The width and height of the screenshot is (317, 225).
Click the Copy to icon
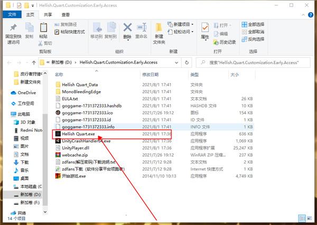click(111, 28)
